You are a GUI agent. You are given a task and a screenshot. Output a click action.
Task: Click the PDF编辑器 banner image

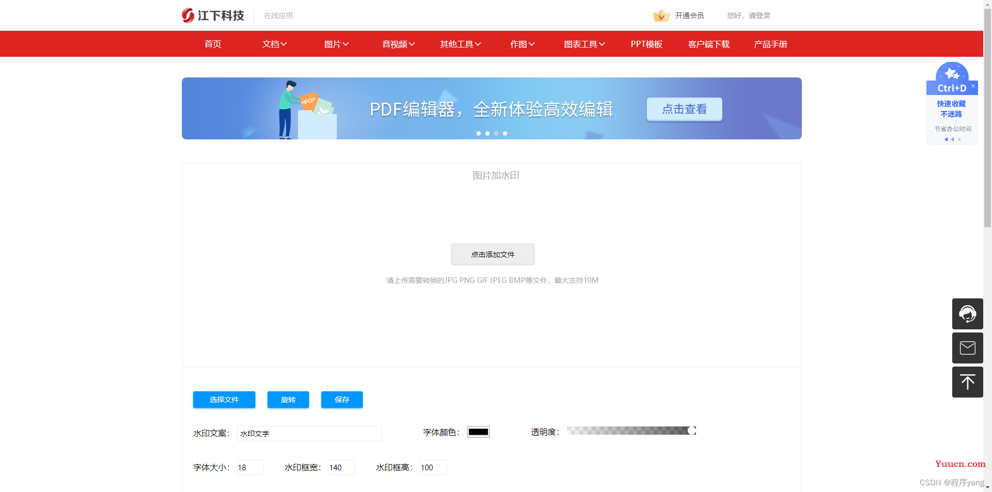[x=491, y=108]
